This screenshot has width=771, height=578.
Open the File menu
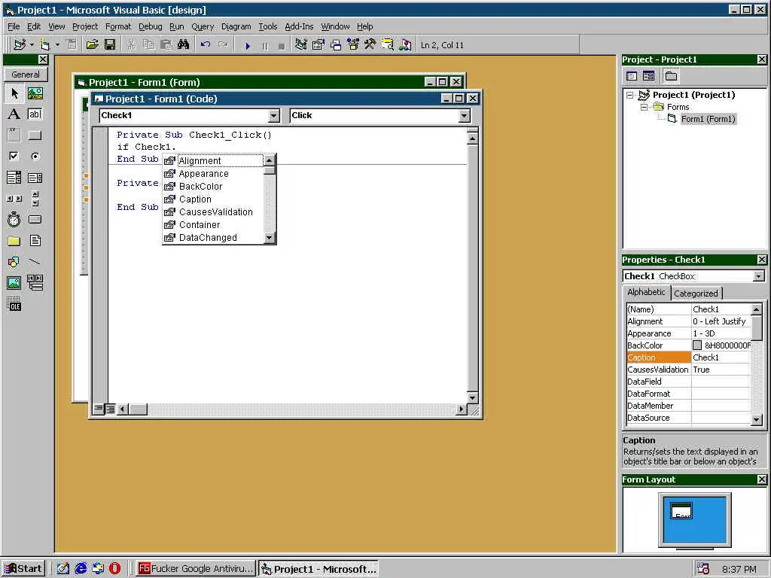[14, 26]
